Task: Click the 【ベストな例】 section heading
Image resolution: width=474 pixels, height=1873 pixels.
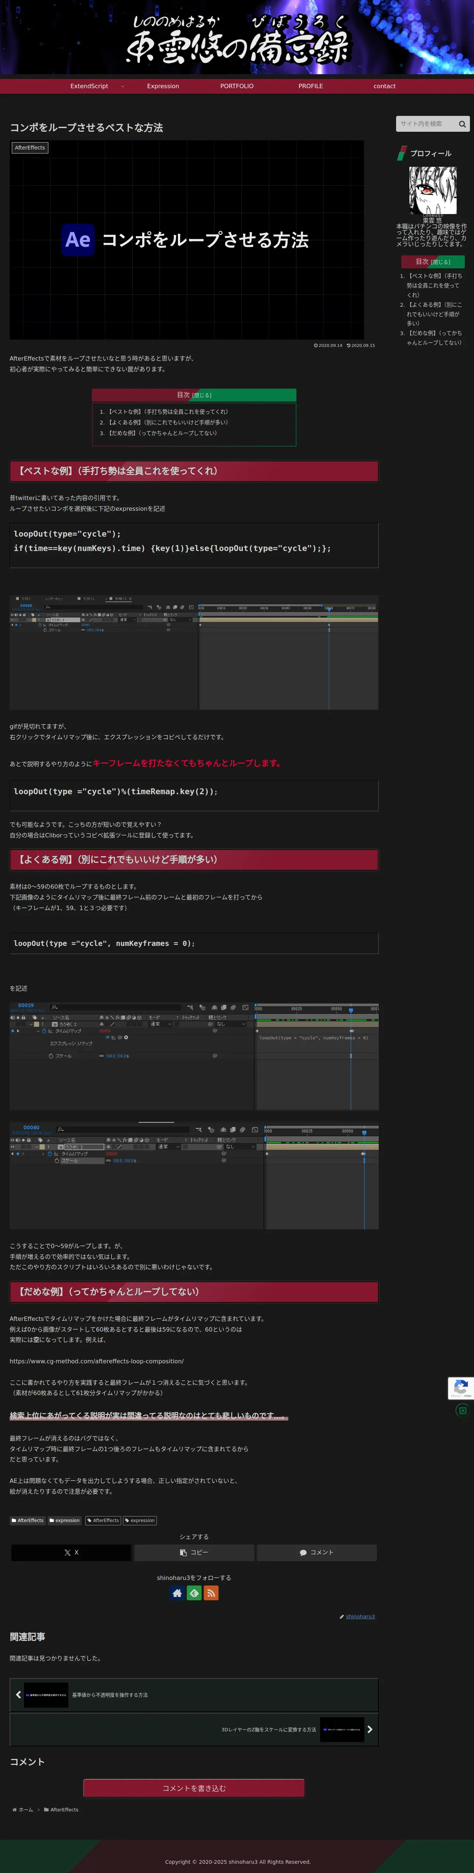Action: tap(194, 471)
